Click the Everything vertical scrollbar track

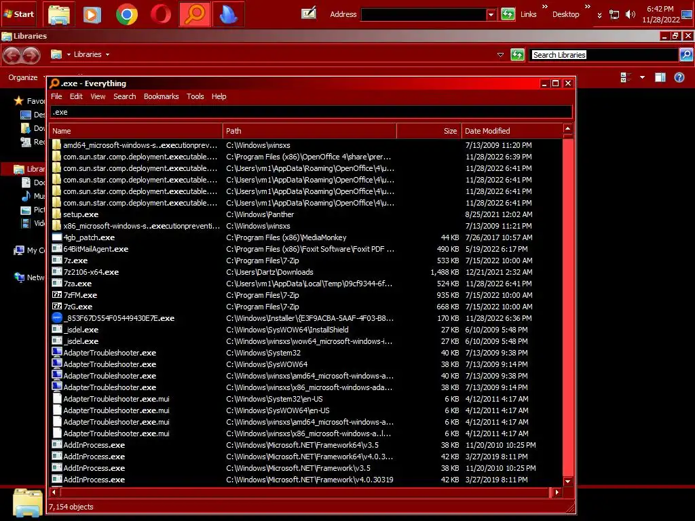(x=568, y=306)
